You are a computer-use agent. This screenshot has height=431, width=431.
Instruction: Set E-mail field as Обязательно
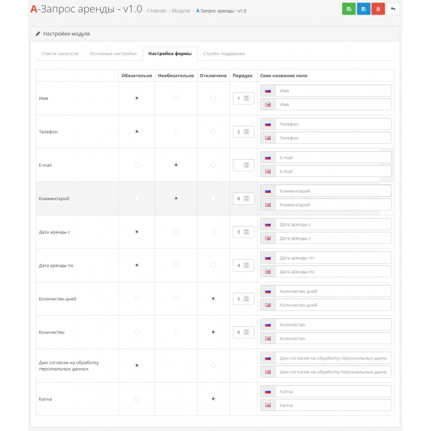137,164
